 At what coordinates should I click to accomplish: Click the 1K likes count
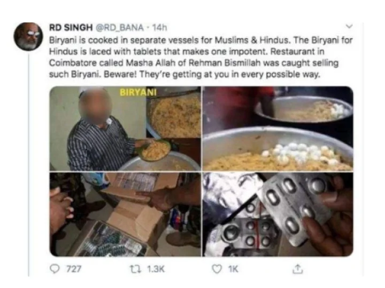233,269
